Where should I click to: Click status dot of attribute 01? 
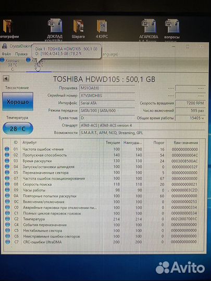tap(7, 149)
